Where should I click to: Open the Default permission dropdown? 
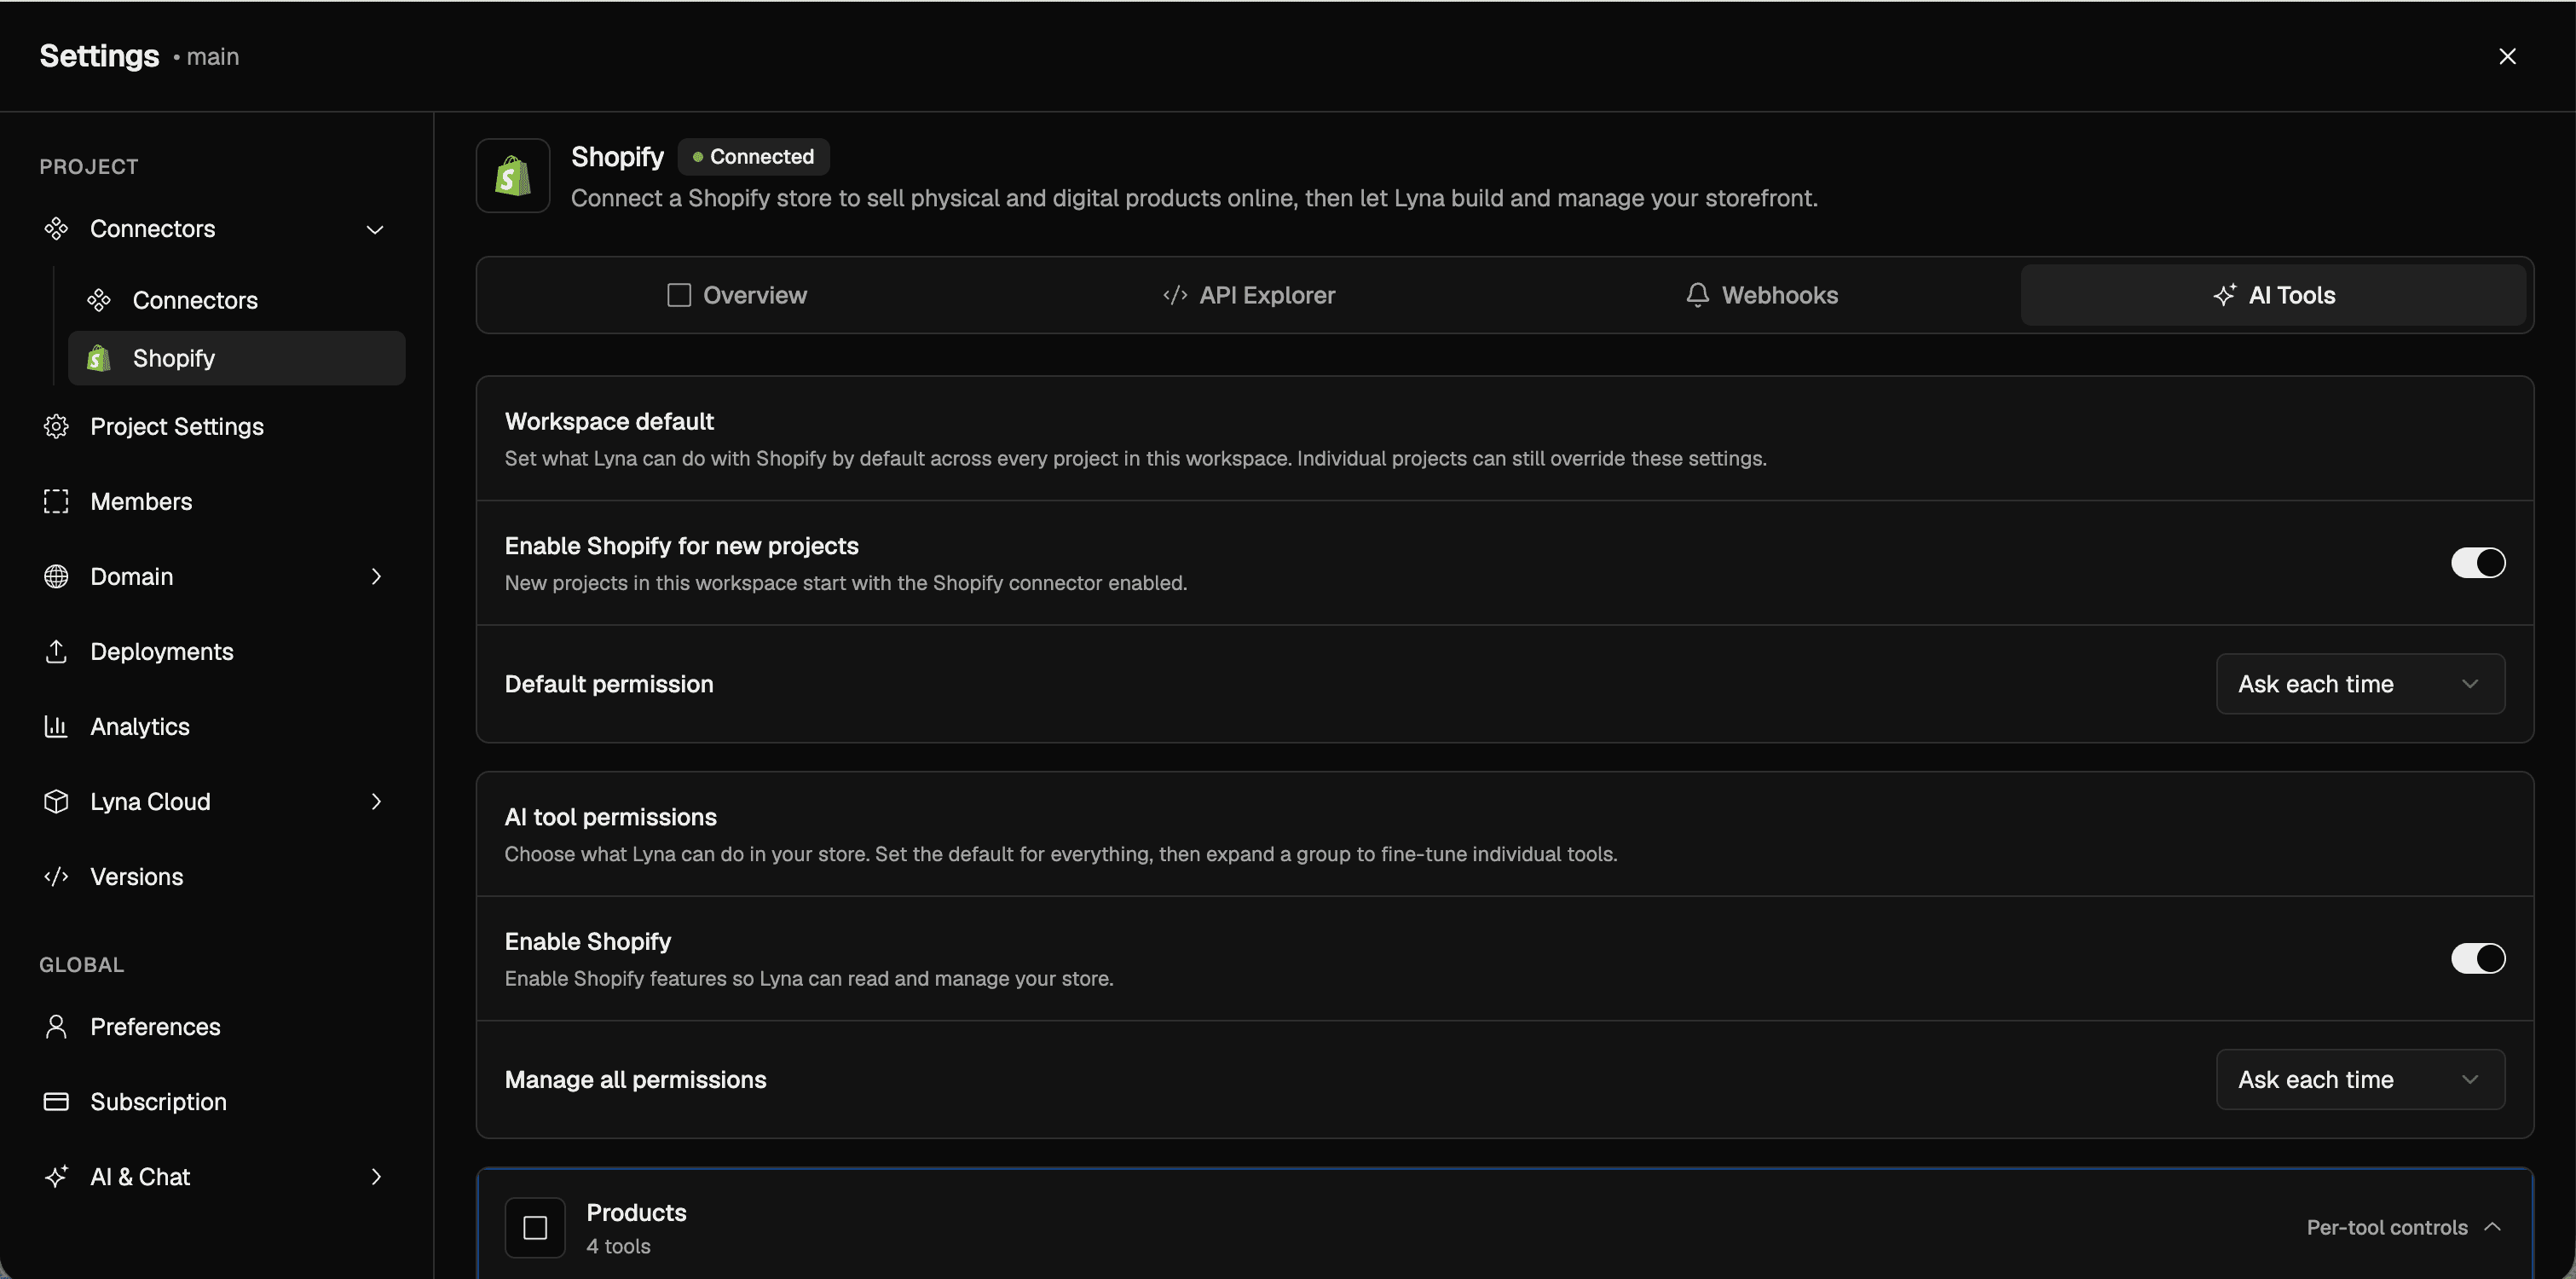point(2360,684)
